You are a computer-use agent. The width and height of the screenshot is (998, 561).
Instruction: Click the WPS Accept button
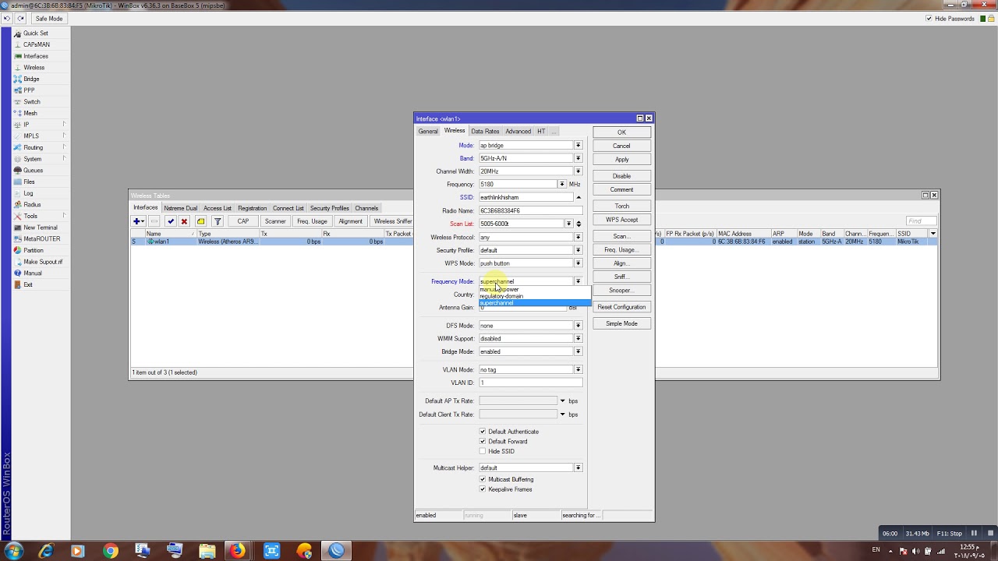pyautogui.click(x=621, y=220)
